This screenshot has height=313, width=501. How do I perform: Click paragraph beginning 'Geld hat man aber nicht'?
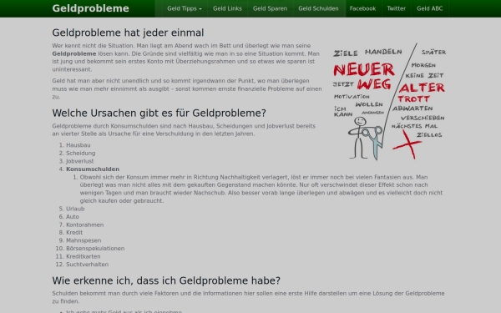[x=187, y=88]
